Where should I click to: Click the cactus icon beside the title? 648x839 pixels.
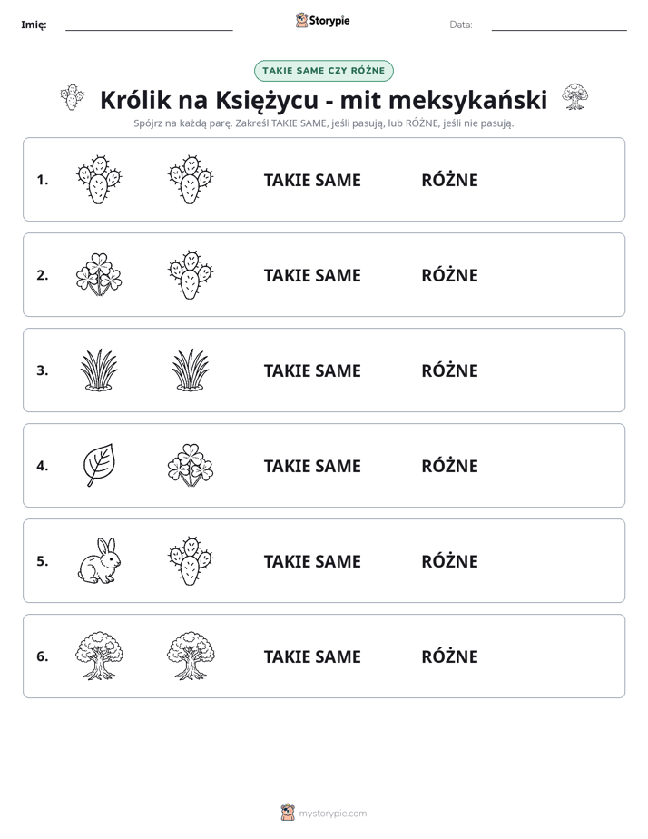coord(72,97)
